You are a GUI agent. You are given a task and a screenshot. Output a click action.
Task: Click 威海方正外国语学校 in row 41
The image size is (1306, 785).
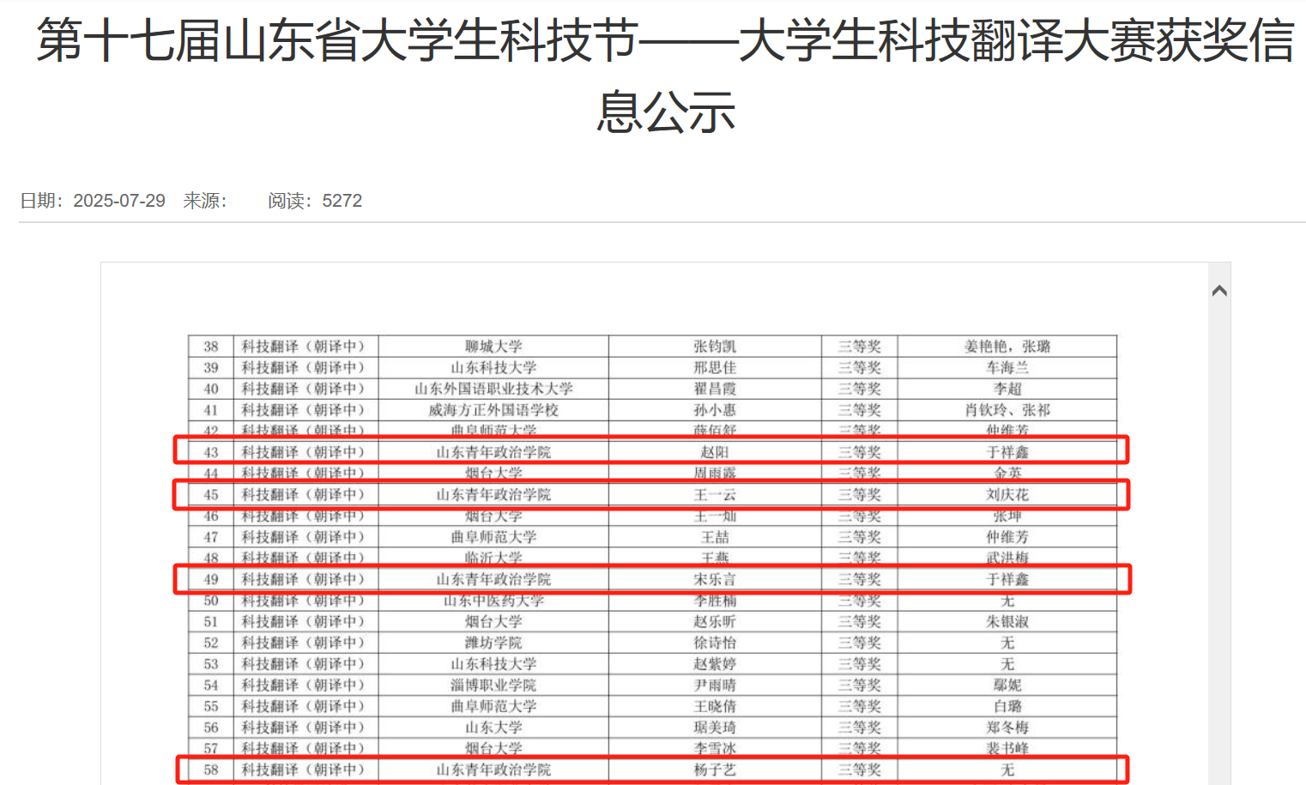click(493, 410)
